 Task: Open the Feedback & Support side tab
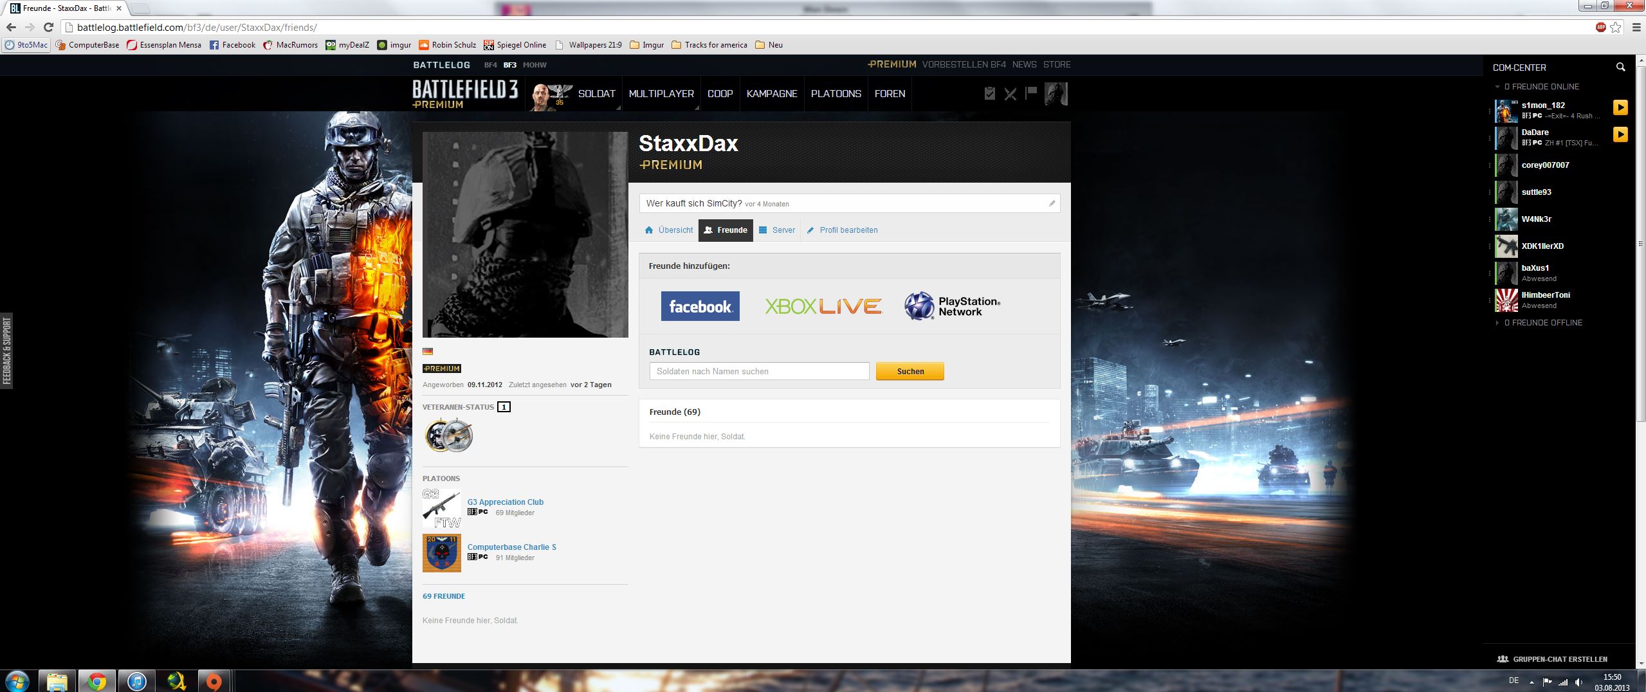[6, 351]
